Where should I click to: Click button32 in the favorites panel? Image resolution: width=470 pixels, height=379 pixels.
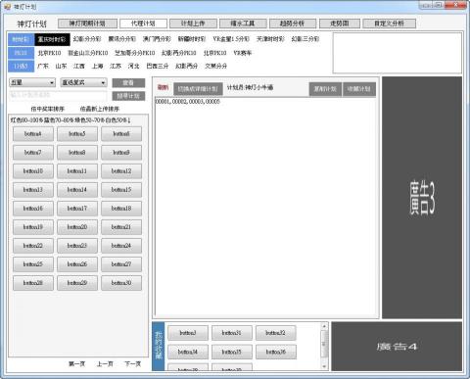click(x=276, y=333)
